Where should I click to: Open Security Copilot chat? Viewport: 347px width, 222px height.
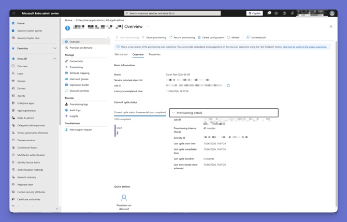click(28, 38)
